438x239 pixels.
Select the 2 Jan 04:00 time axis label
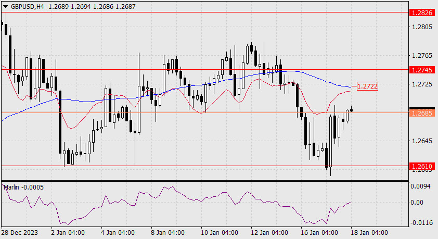pyautogui.click(x=68, y=233)
